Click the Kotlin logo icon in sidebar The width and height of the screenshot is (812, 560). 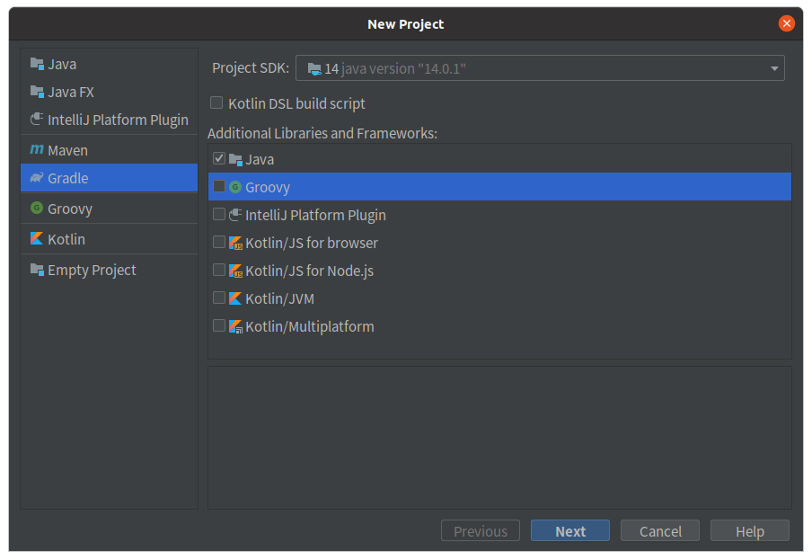click(x=37, y=238)
